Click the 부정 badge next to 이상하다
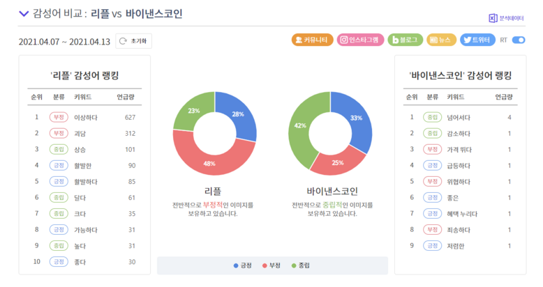Screen dimensions: 543x287 click(59, 117)
